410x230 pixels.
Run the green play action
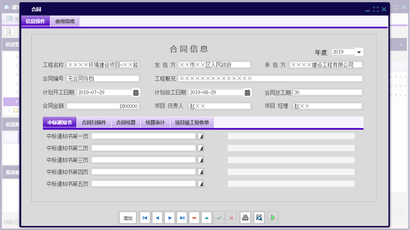[x=273, y=218]
